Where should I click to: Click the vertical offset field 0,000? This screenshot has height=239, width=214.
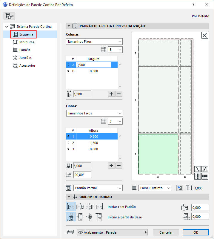[x=200, y=217]
